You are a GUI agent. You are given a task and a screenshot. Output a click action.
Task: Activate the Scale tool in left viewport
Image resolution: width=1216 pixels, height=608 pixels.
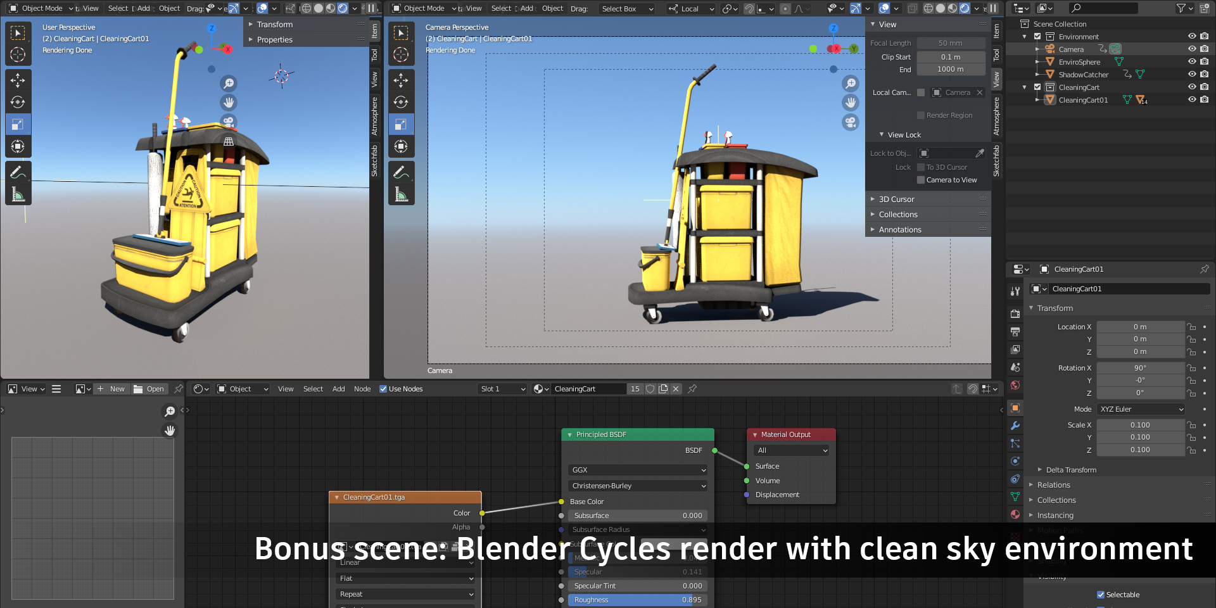[x=18, y=124]
